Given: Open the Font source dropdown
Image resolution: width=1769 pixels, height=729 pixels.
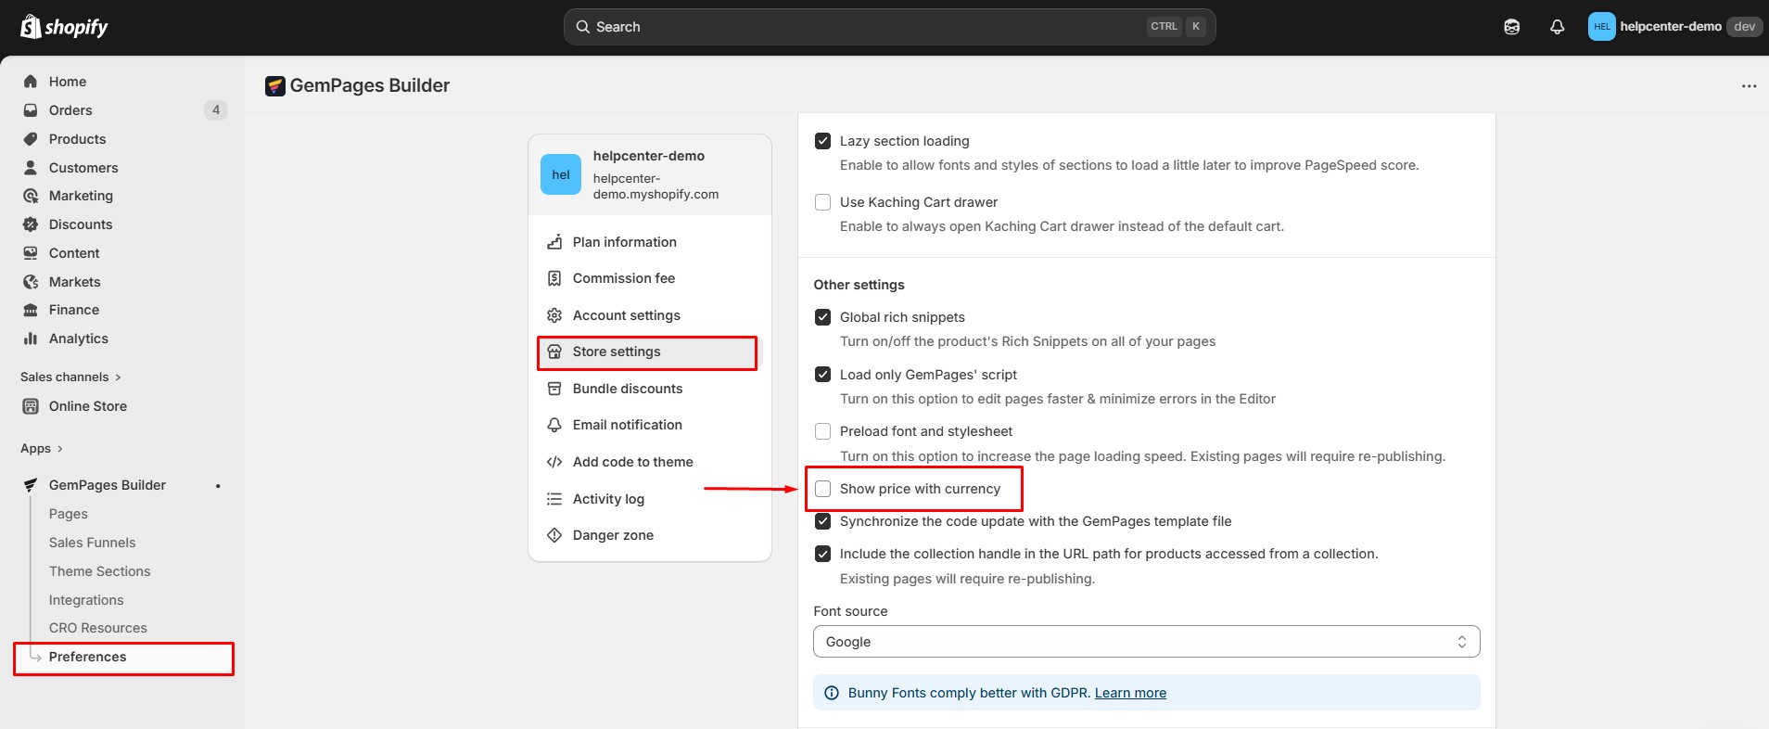Looking at the screenshot, I should point(1146,642).
